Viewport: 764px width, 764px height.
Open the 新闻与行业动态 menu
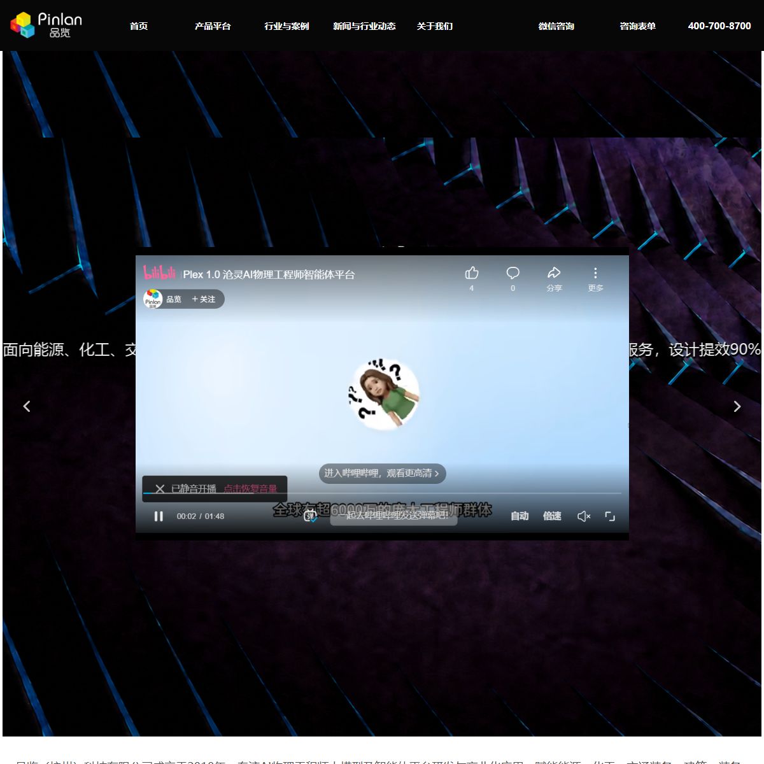coord(364,26)
